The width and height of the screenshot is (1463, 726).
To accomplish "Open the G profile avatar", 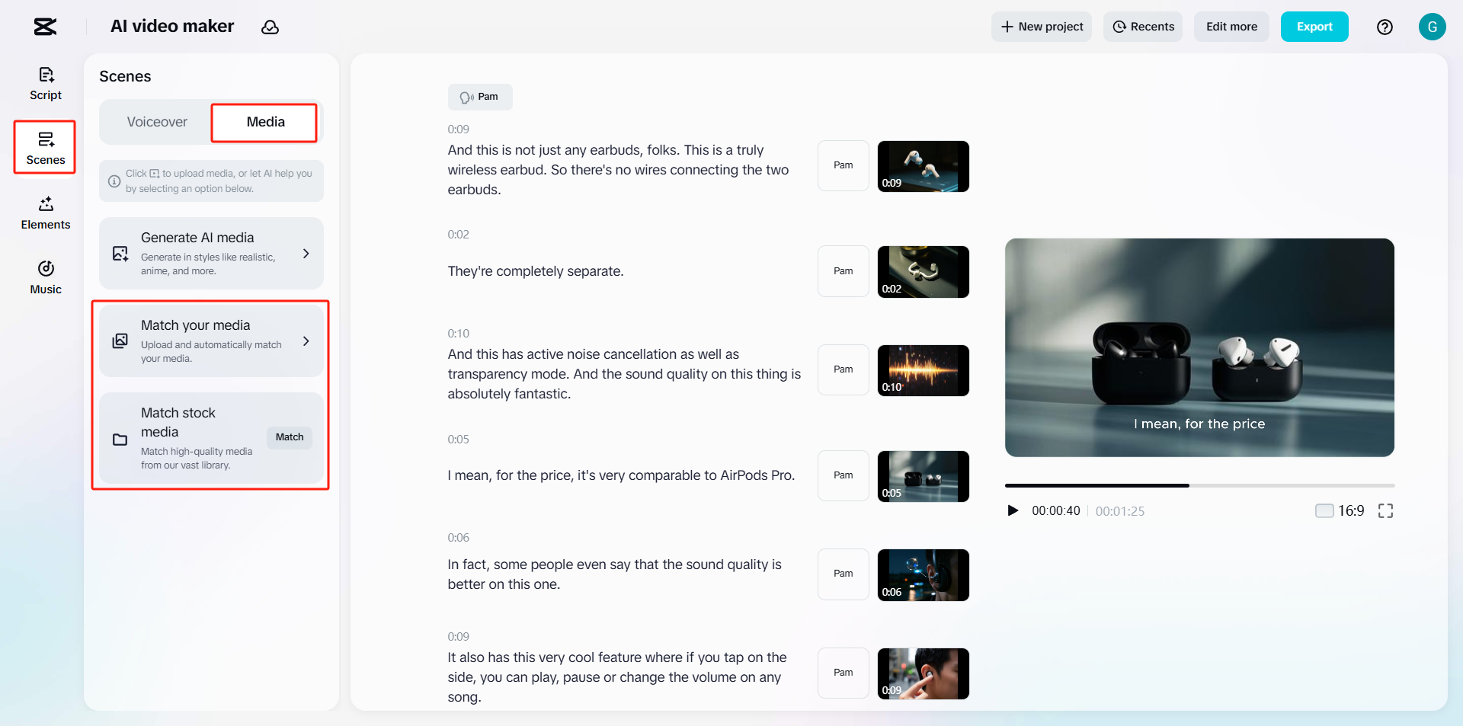I will tap(1432, 27).
